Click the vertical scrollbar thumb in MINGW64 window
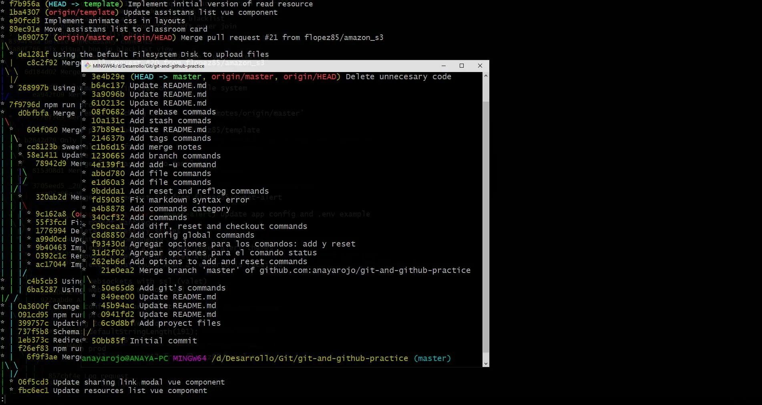This screenshot has width=762, height=405. [x=486, y=227]
